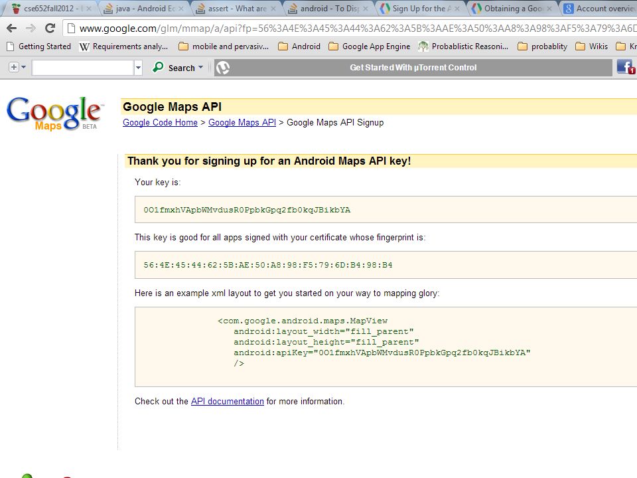The width and height of the screenshot is (637, 478).
Task: Click the android:layout_width="fill_parent" line
Action: pos(323,331)
